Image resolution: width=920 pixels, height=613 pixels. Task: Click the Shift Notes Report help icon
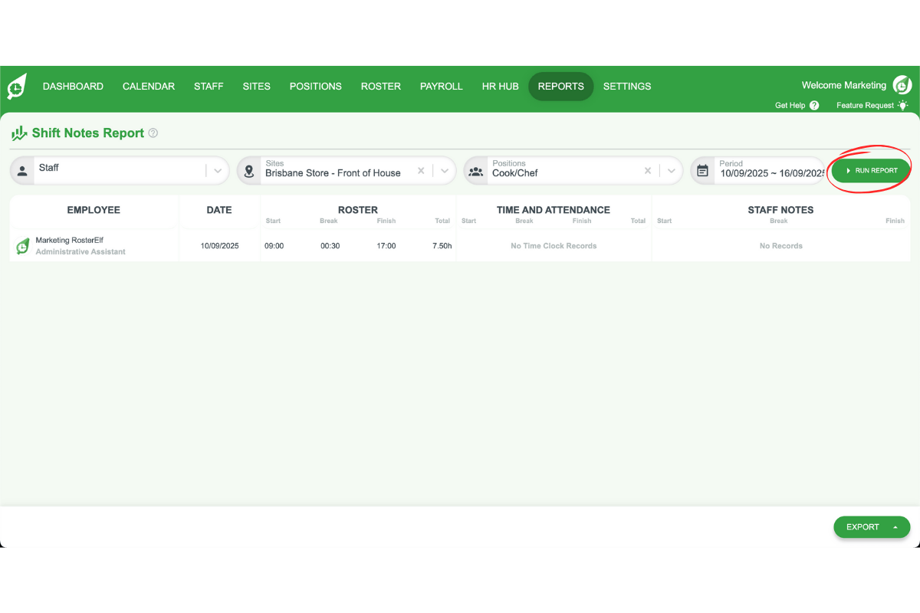coord(153,133)
